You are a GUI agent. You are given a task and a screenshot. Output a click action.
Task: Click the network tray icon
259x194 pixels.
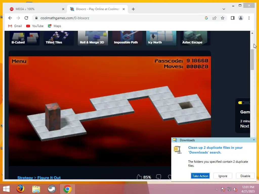[229, 189]
